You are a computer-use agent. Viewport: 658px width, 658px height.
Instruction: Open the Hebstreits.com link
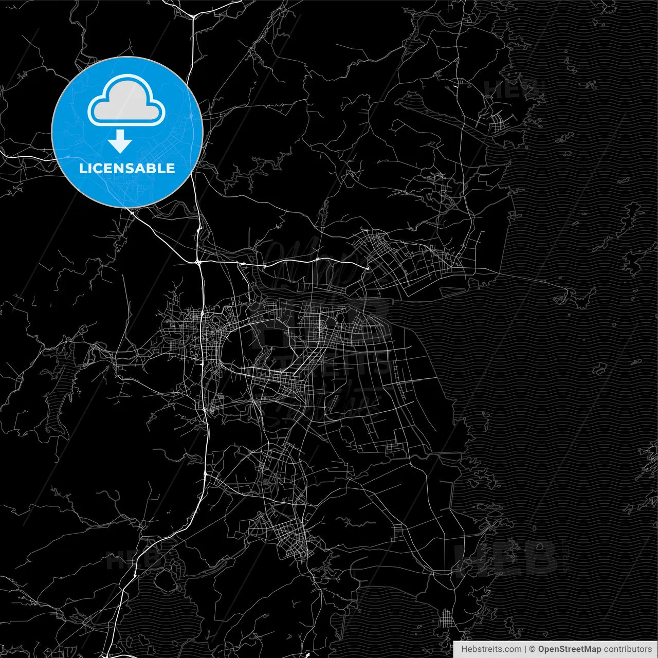coord(492,648)
